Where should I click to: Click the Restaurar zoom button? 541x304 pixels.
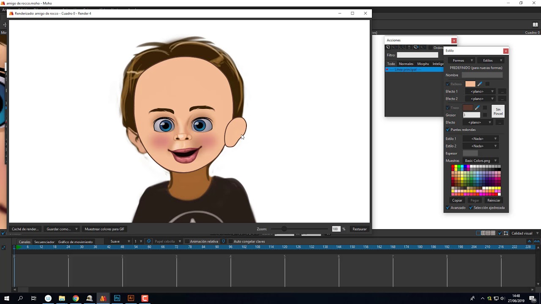pos(360,229)
